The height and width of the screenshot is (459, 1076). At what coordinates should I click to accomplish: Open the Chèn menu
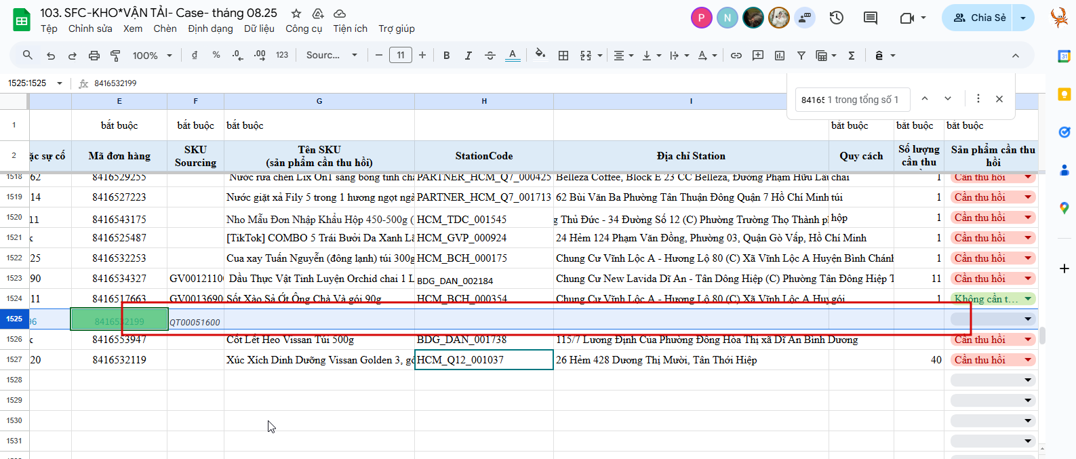point(165,28)
